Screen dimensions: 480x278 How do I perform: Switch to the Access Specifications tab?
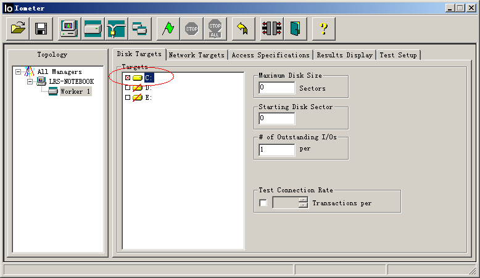click(270, 55)
